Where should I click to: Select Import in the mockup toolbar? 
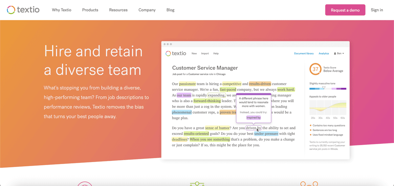click(x=205, y=53)
